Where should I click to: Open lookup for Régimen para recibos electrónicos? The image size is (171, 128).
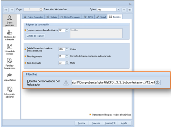coord(67,30)
